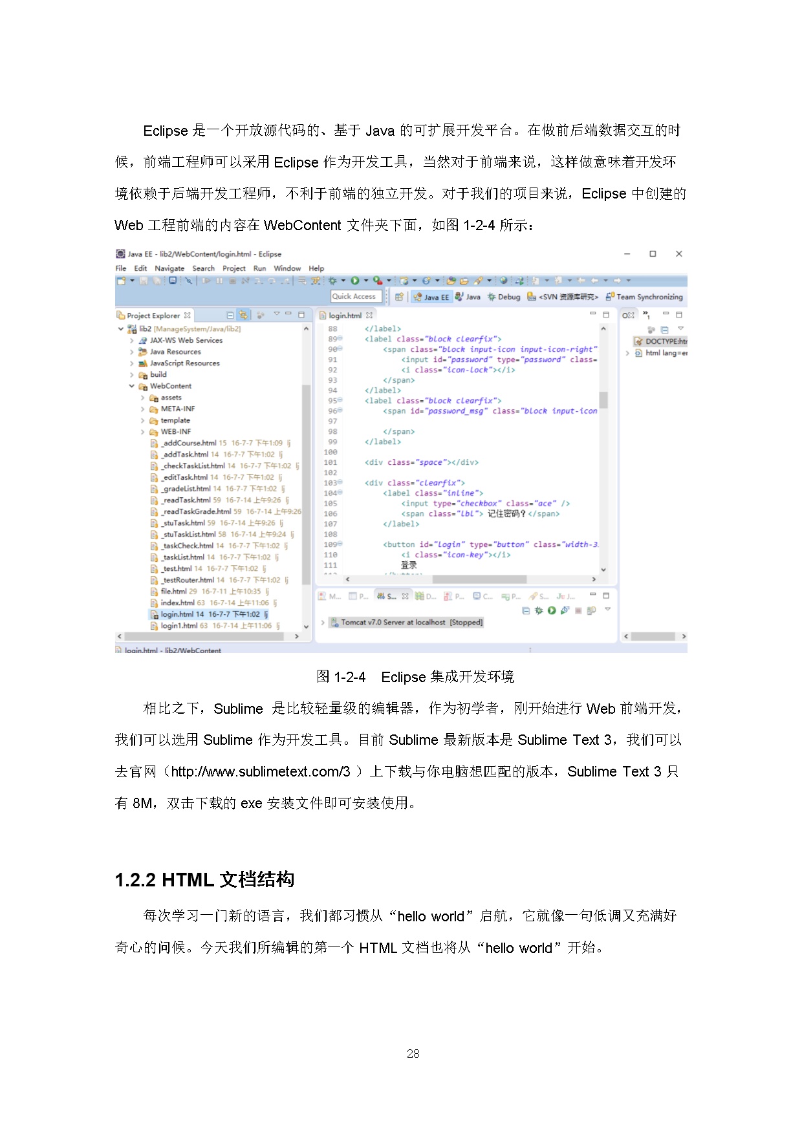
Task: Click the Suspend debug icon
Action: coord(219,281)
